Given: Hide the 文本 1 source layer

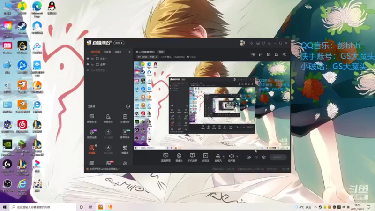Looking at the screenshot, I should [x=88, y=58].
